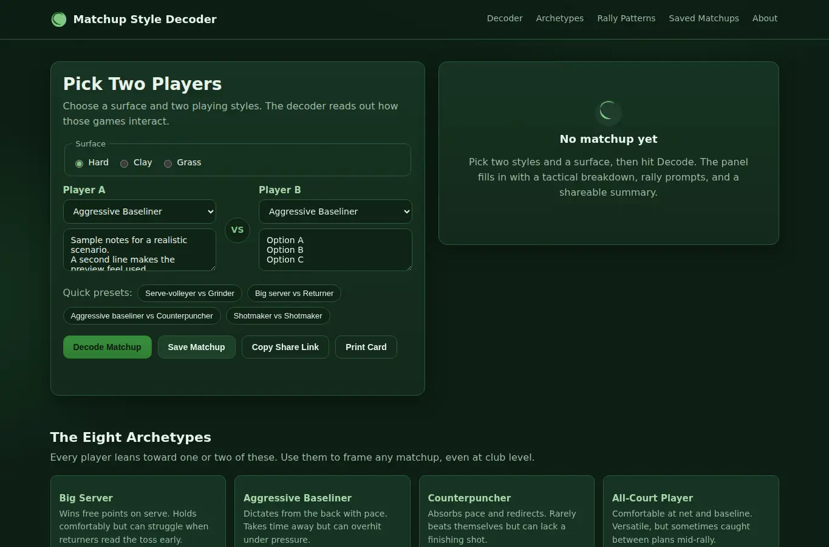Click the crescent icon above No matchup yet

(609, 112)
